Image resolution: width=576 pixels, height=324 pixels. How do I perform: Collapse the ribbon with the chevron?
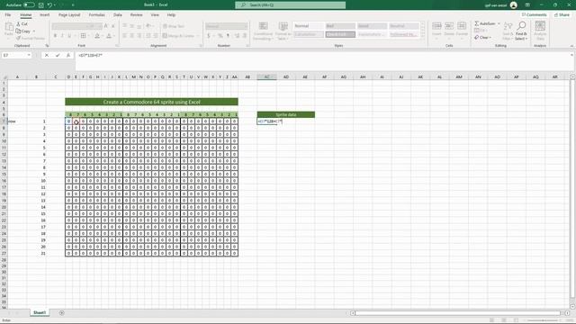[571, 46]
